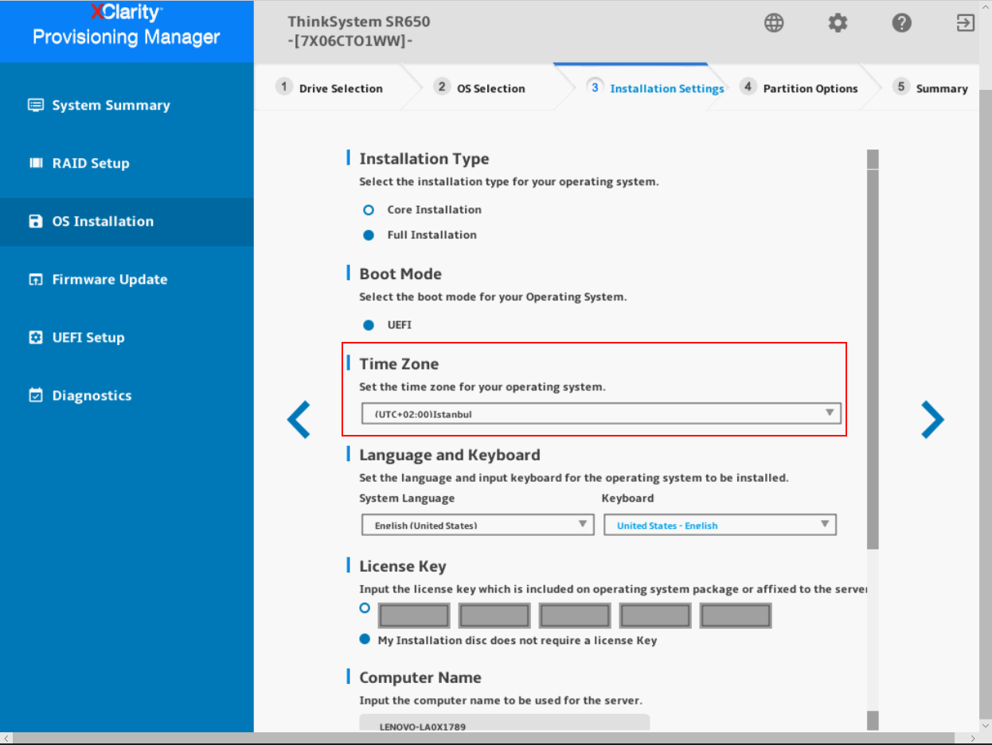The image size is (992, 745).
Task: Click the Computer Name input field
Action: 505,724
